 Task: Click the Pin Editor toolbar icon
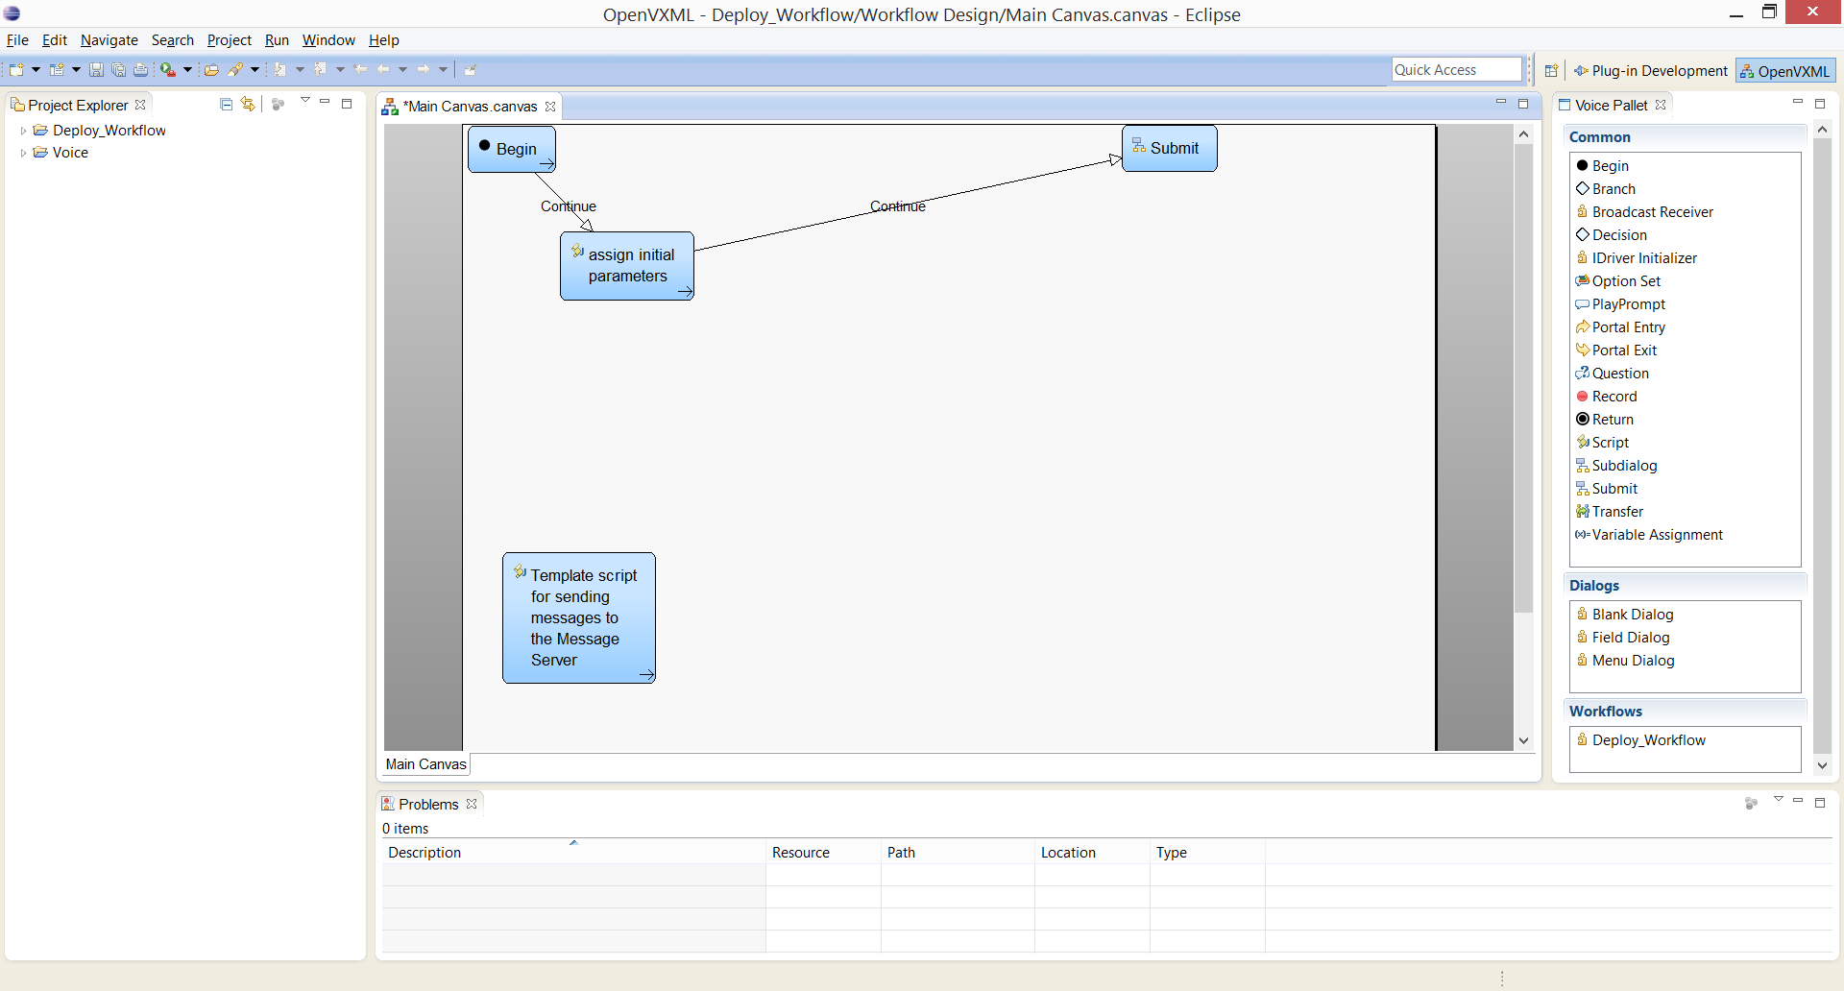tap(471, 69)
